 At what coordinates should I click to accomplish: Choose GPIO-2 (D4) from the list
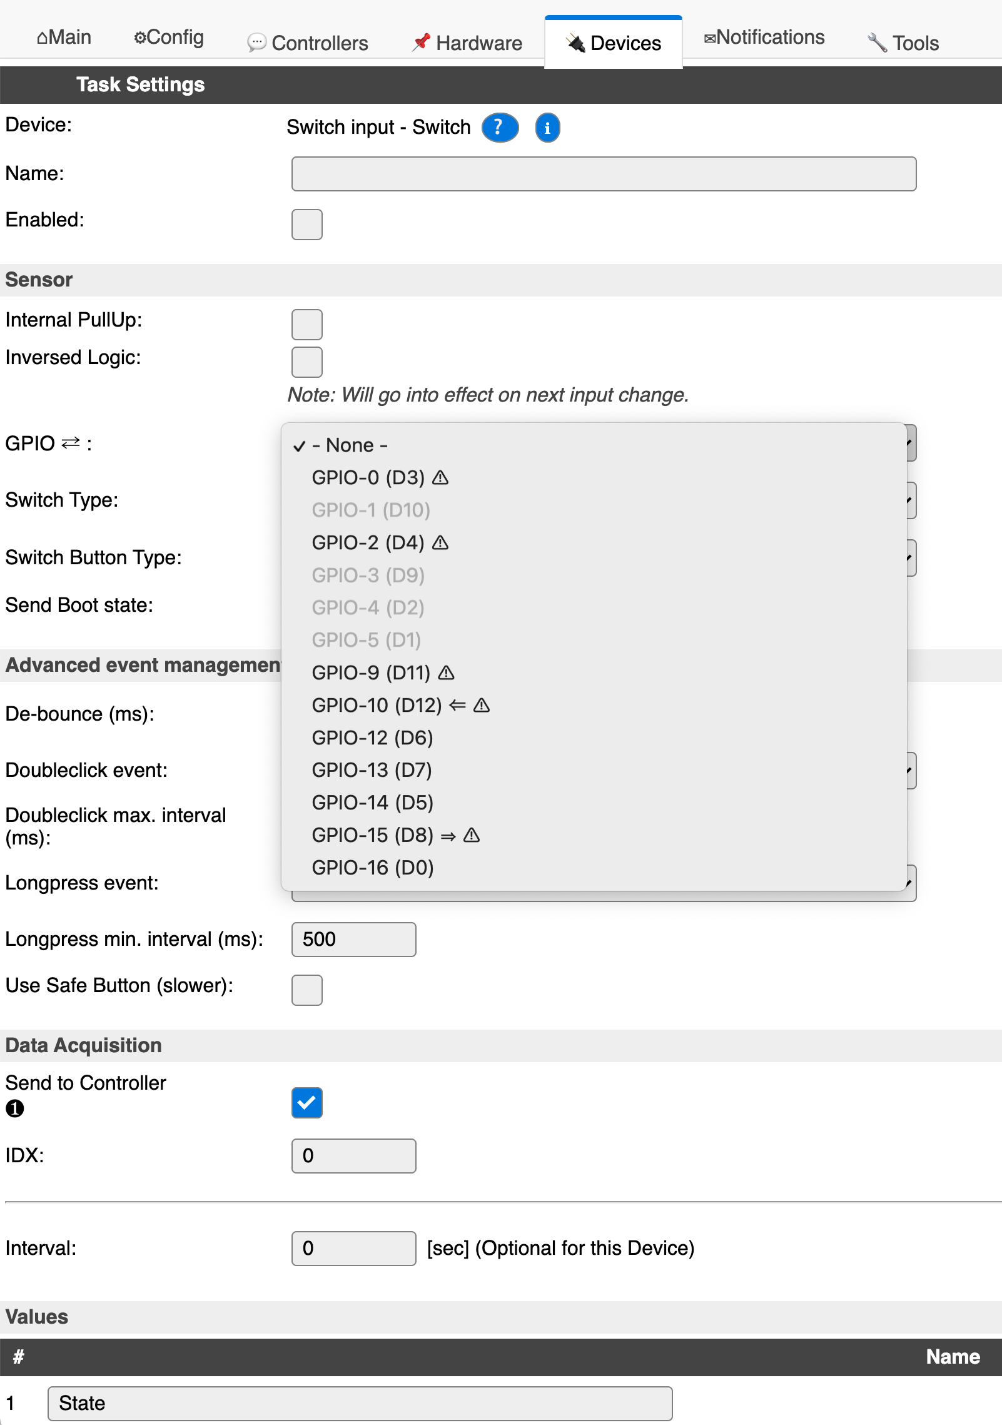coord(594,543)
